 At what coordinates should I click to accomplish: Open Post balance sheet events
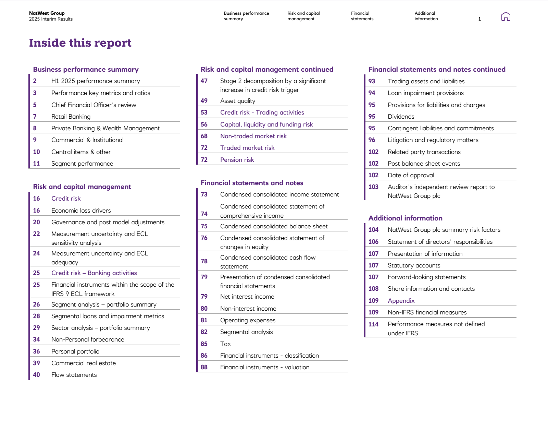coord(424,164)
